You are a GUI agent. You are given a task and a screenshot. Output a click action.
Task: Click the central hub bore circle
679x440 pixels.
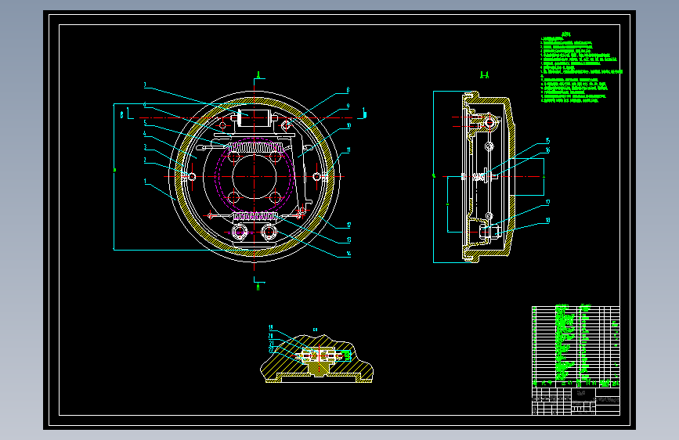click(x=255, y=177)
